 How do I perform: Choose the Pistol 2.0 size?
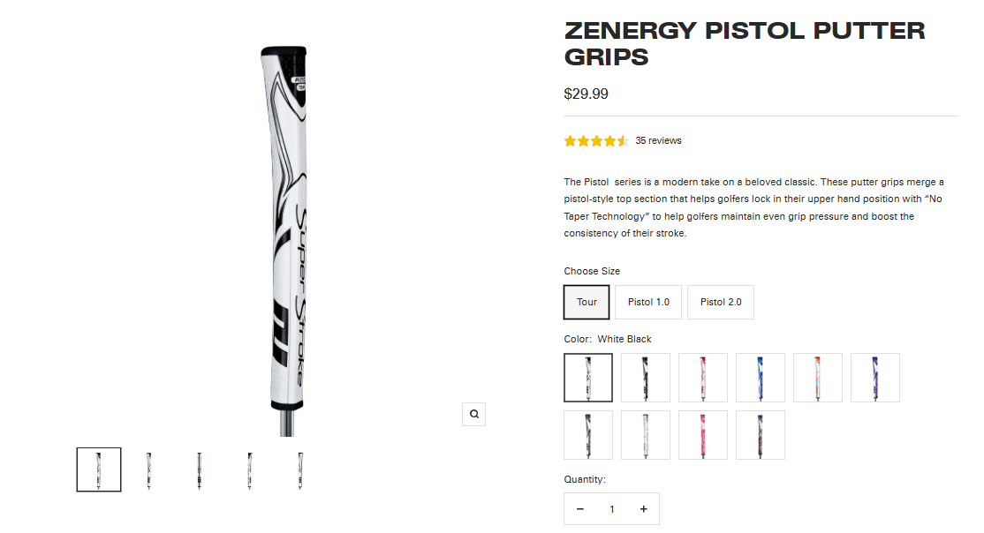pos(721,302)
